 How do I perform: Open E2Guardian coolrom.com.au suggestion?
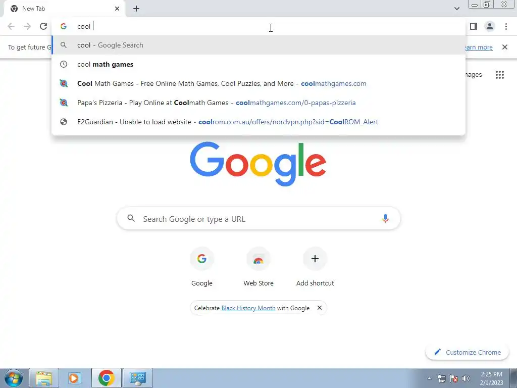(258, 122)
